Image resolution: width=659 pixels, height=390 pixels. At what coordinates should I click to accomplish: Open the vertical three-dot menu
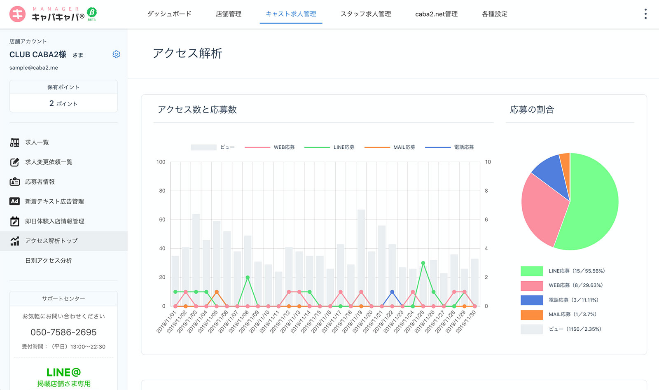coord(645,14)
